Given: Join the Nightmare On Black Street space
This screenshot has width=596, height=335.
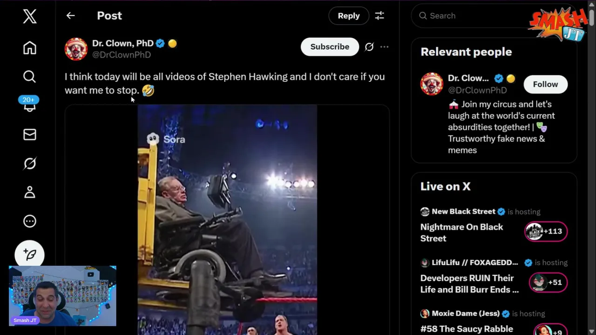Looking at the screenshot, I should click(x=546, y=231).
